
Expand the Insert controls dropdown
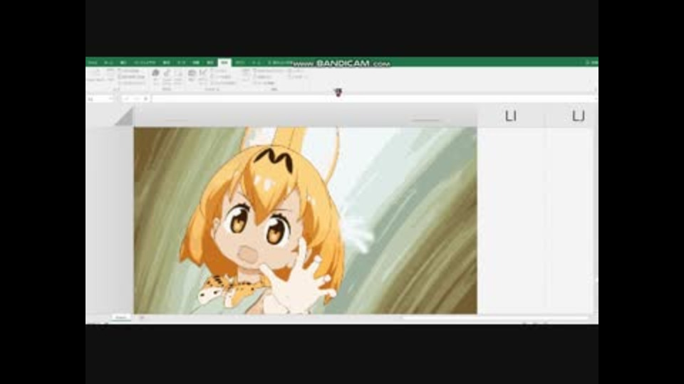192,76
